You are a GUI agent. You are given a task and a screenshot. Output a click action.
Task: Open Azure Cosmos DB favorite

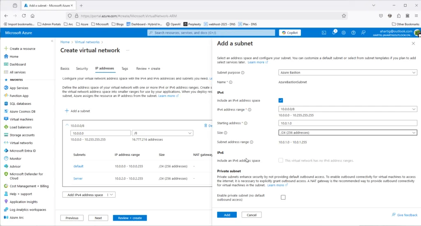coord(20,111)
